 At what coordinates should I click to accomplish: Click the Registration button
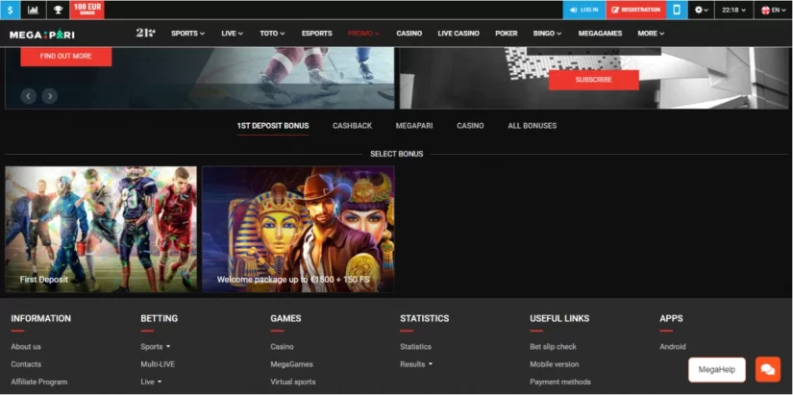[x=635, y=10]
